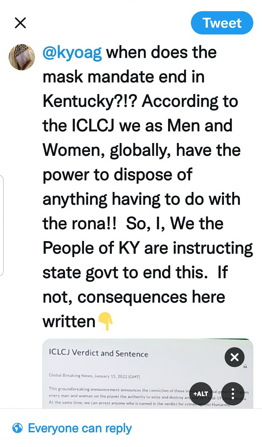The width and height of the screenshot is (262, 447).
Task: Click the Global Breaking News date line
Action: (94, 376)
